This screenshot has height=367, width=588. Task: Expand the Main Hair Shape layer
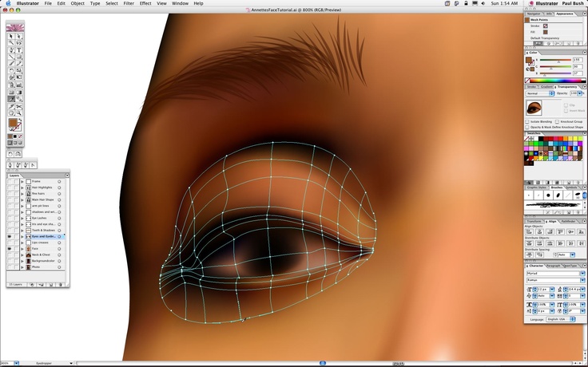point(22,199)
